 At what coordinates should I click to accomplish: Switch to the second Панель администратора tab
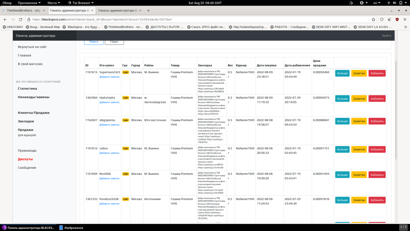[120, 11]
